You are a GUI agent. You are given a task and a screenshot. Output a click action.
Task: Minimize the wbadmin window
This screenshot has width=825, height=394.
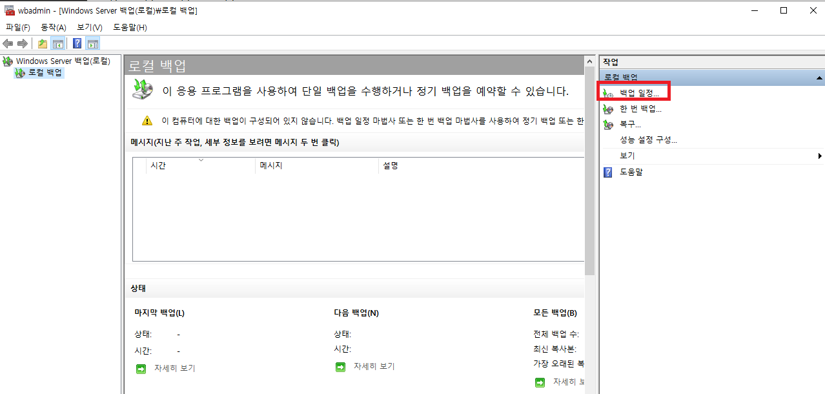[x=754, y=10]
